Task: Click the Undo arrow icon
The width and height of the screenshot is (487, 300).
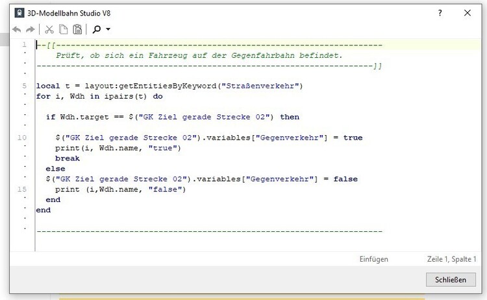Action: click(x=17, y=29)
